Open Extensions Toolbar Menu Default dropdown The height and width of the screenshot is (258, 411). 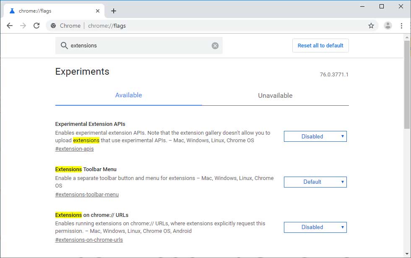coord(315,182)
